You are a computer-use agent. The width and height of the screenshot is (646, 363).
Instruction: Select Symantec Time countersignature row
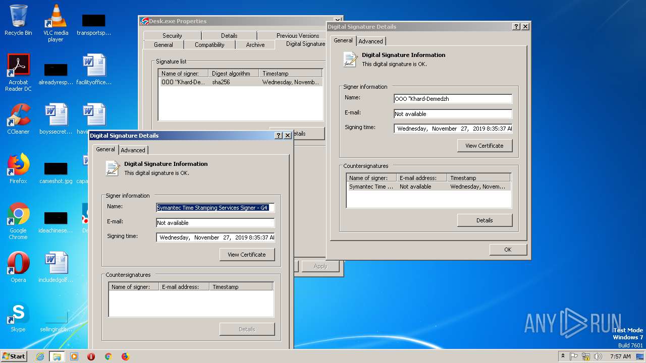(x=428, y=187)
